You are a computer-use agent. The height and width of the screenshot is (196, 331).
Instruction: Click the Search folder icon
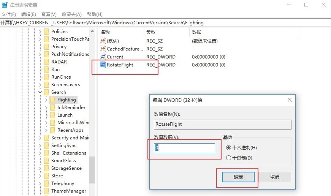point(47,92)
